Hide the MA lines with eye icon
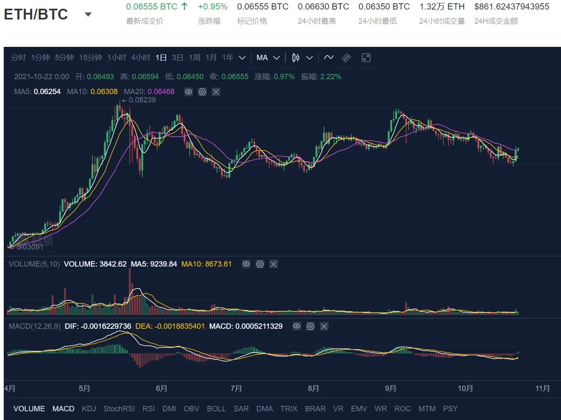This screenshot has width=561, height=420. pyautogui.click(x=188, y=92)
